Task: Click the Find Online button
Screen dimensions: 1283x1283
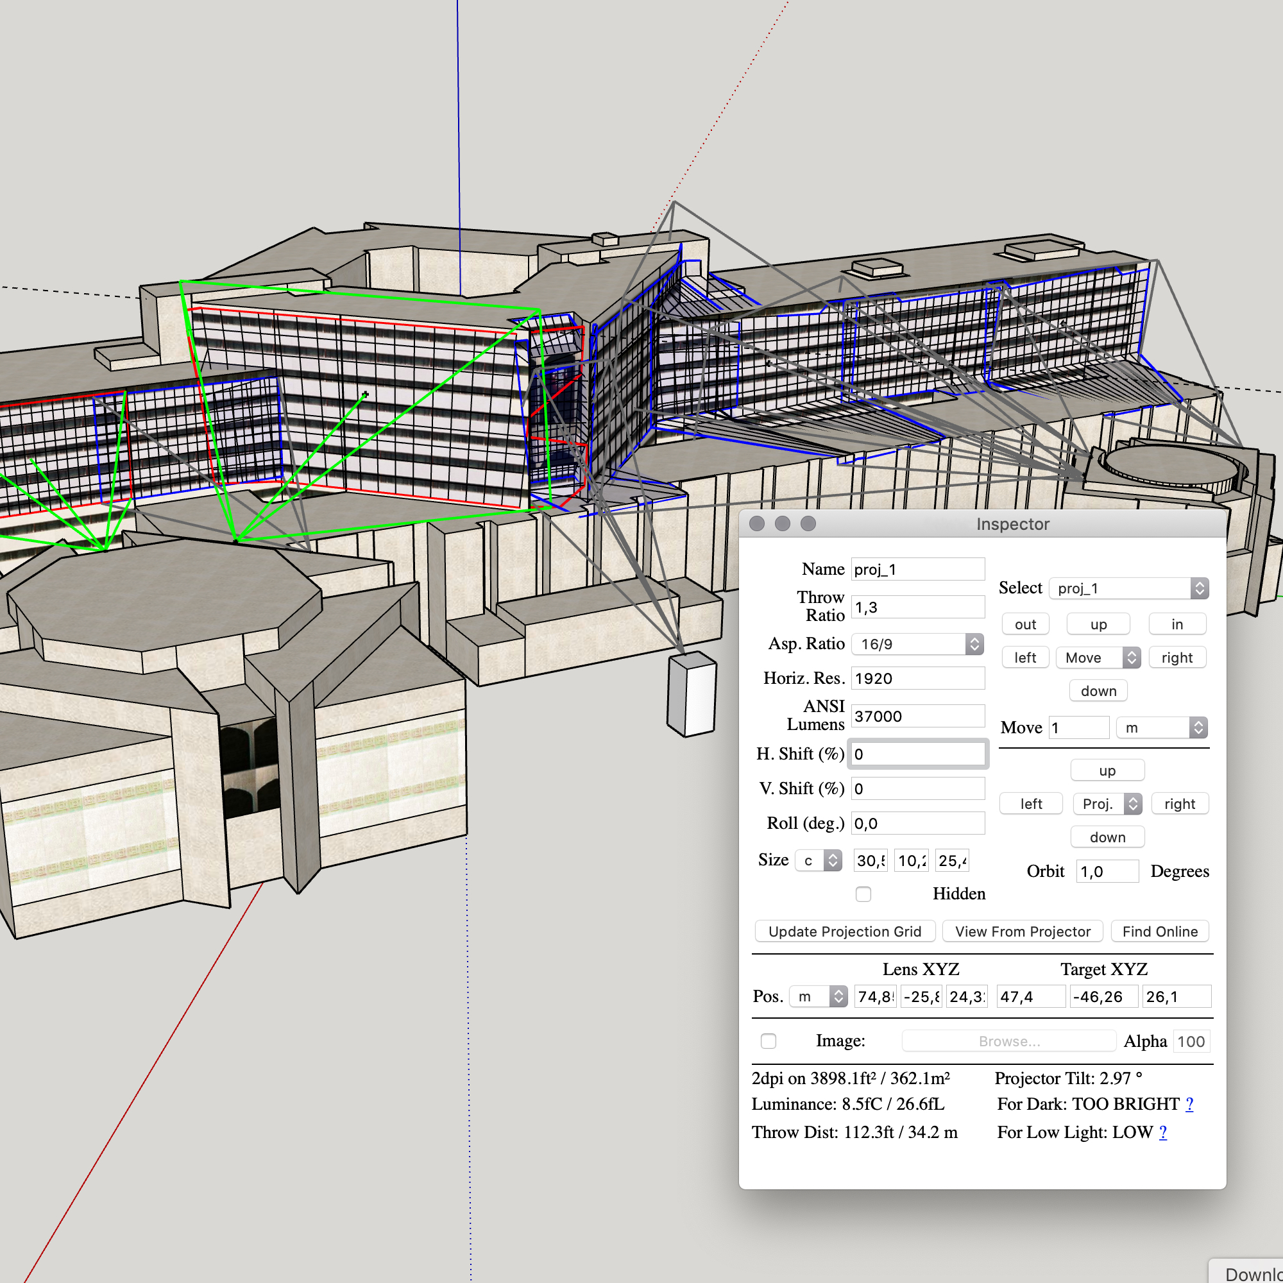Action: pyautogui.click(x=1159, y=931)
